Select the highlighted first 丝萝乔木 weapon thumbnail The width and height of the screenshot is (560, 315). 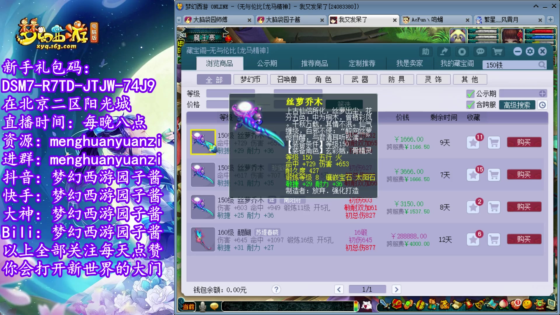point(203,142)
